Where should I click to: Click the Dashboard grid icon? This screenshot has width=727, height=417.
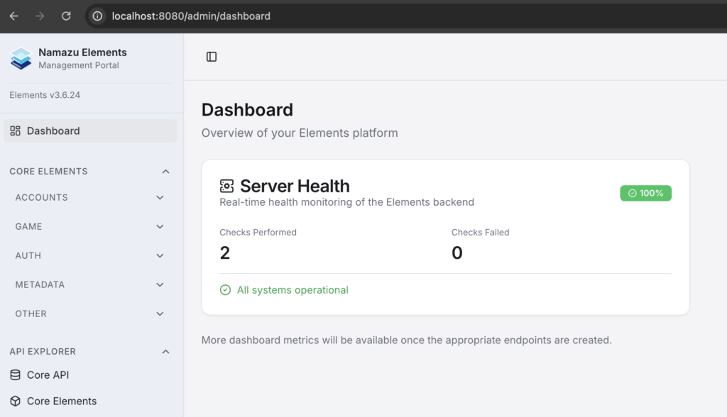(x=15, y=131)
